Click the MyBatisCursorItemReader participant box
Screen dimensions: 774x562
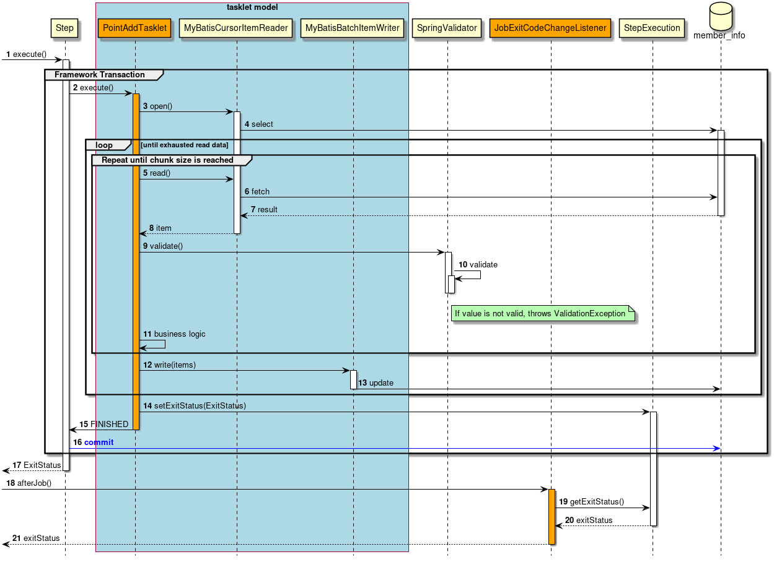pos(236,28)
